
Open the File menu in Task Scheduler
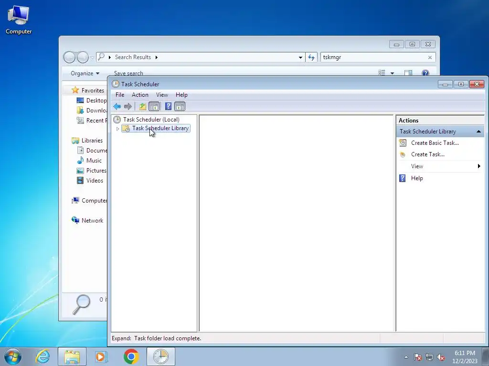click(120, 95)
